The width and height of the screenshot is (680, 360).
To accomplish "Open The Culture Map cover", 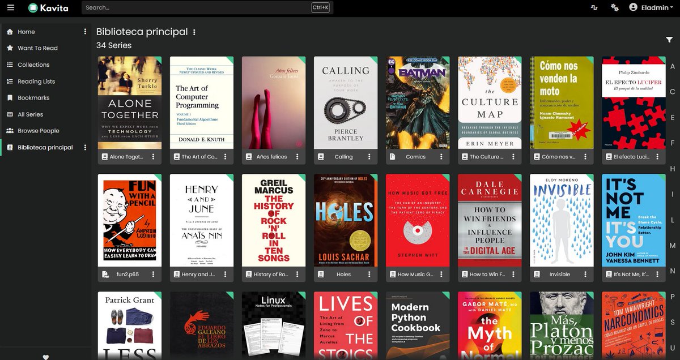I will pos(490,102).
